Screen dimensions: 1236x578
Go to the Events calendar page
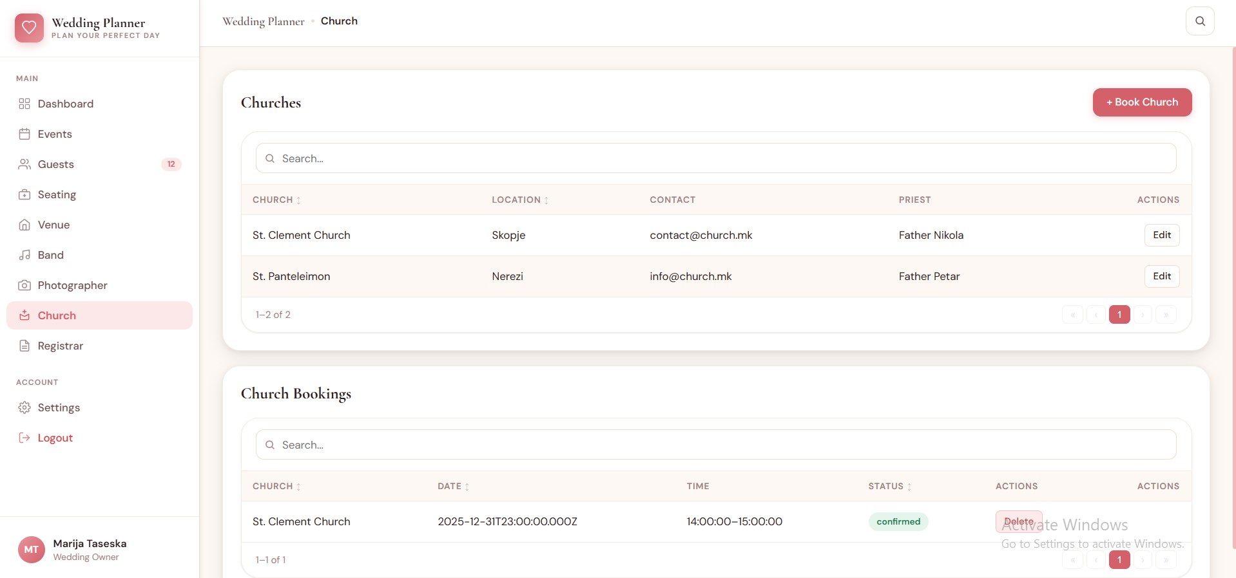click(x=55, y=134)
